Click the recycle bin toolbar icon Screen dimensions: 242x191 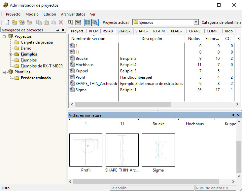pos(78,22)
